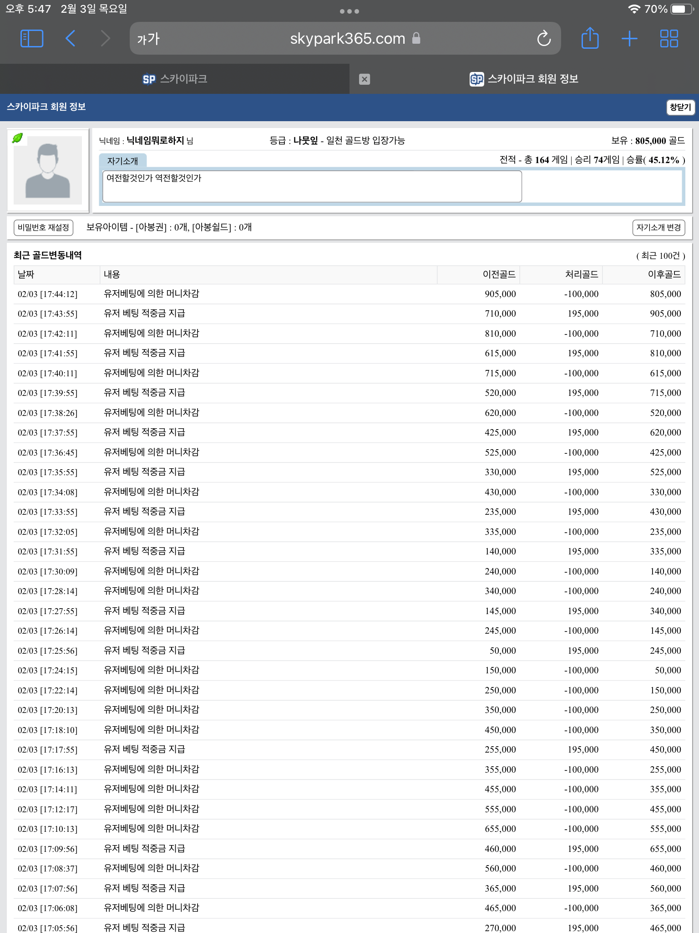The image size is (699, 933).
Task: Click the SP favicon on 스카이파크 tab
Action: tap(149, 79)
